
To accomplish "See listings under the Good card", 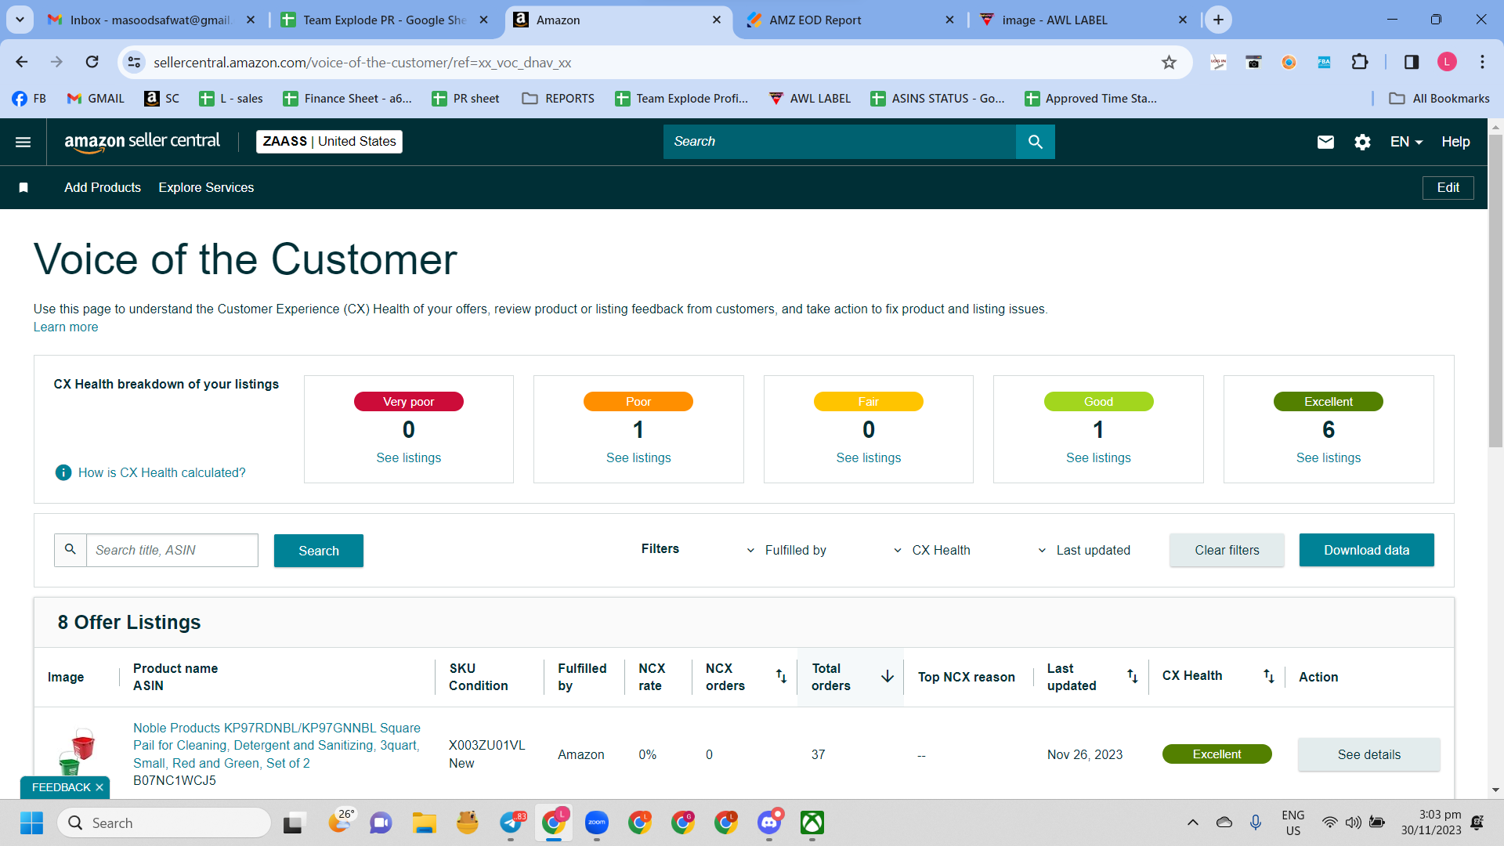I will tap(1098, 458).
